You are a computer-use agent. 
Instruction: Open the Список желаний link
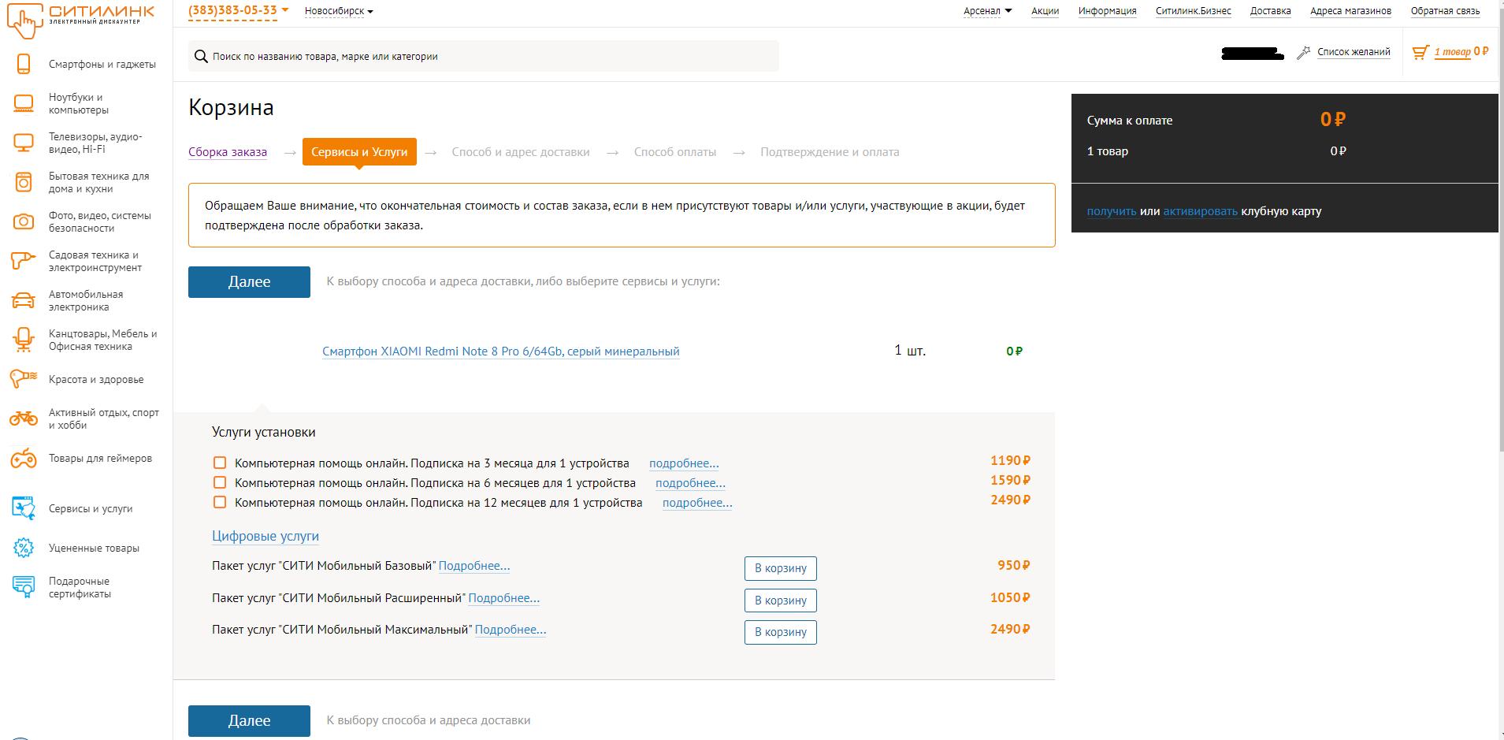[1354, 52]
